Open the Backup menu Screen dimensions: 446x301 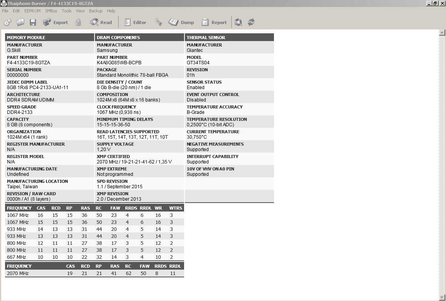point(96,11)
